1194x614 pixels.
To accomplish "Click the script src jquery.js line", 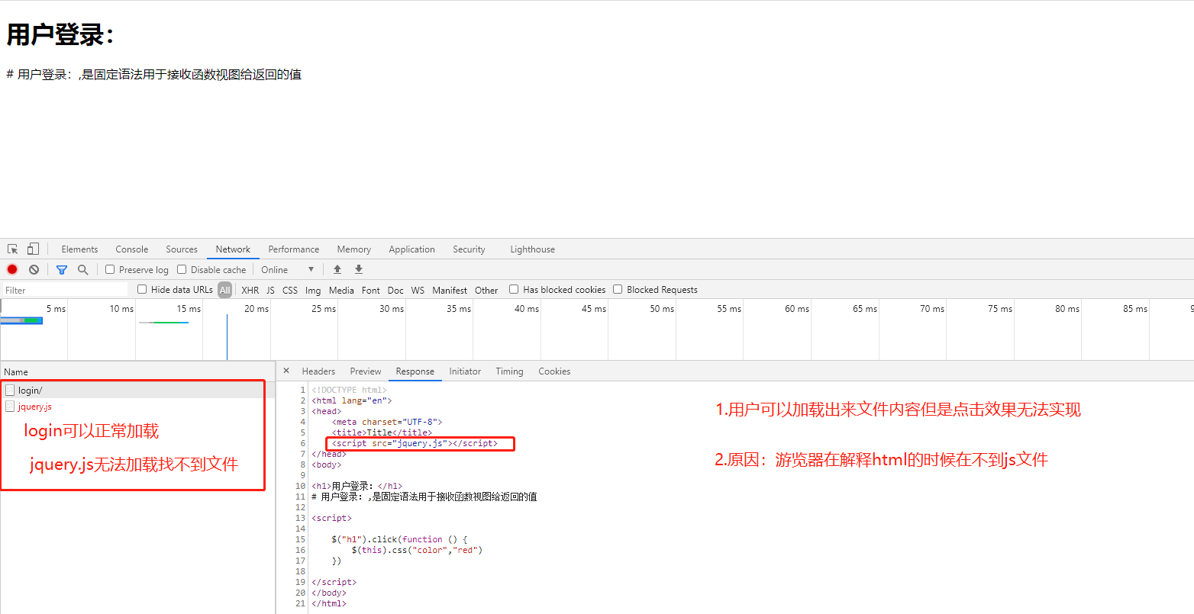I will tap(415, 443).
